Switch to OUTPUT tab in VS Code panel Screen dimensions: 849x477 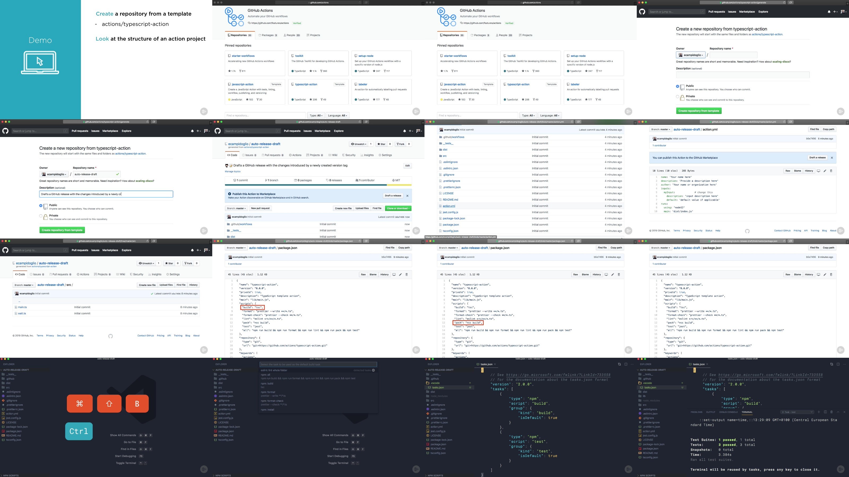711,412
